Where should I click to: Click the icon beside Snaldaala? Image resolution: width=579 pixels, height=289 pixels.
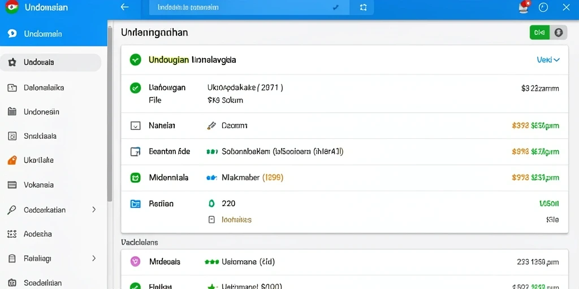[12, 136]
